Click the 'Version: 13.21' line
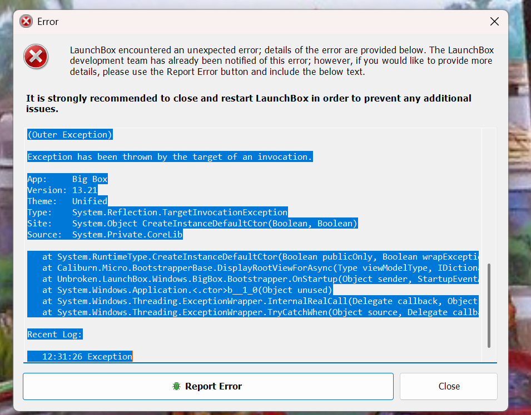The width and height of the screenshot is (531, 415). tap(62, 190)
